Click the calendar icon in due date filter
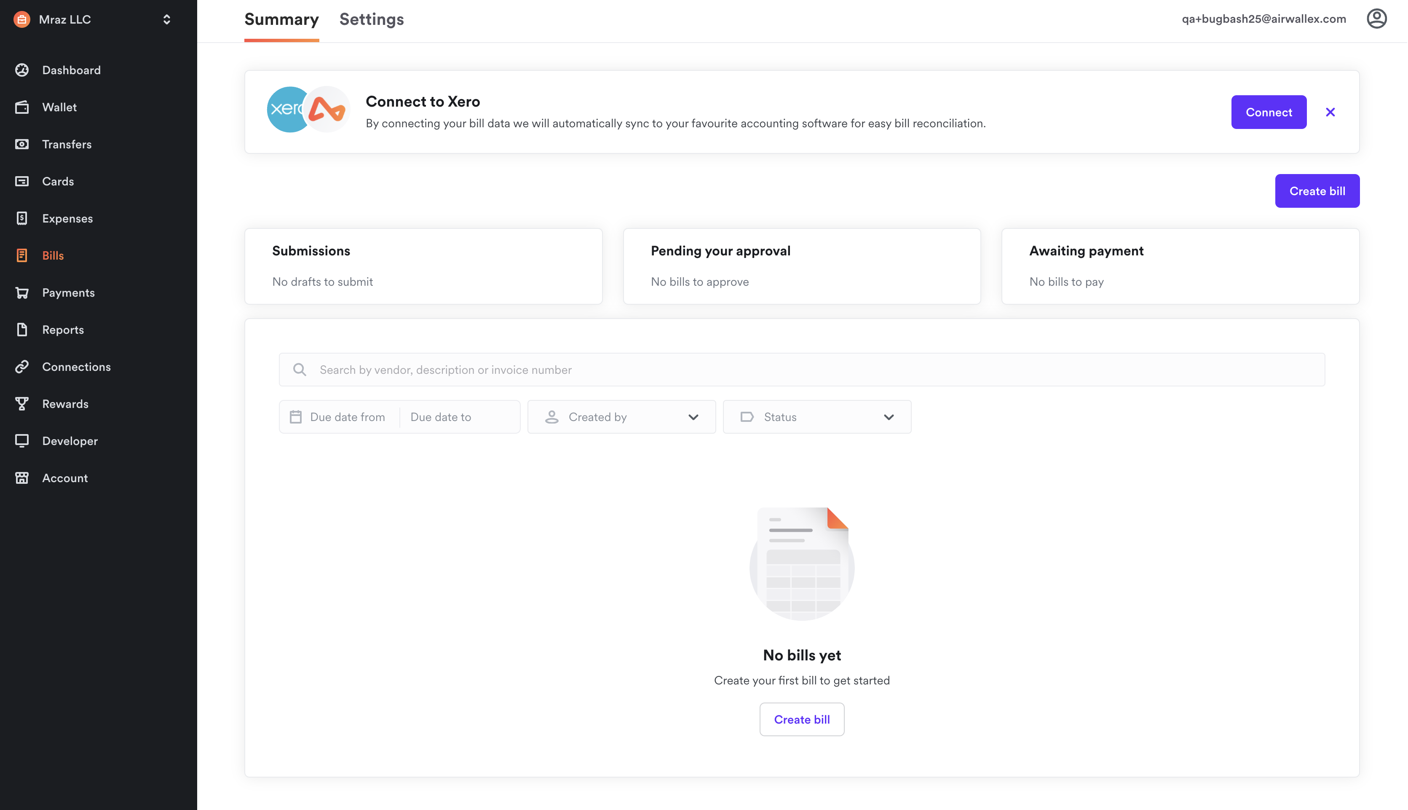This screenshot has width=1408, height=810. coord(296,417)
